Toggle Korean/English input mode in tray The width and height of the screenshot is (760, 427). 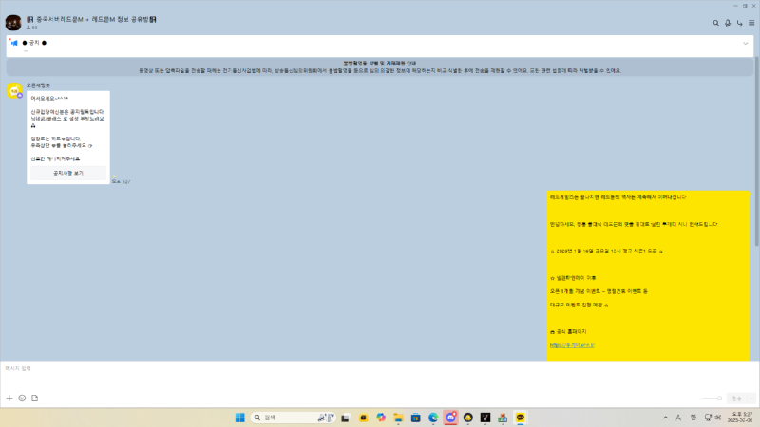[x=693, y=418]
